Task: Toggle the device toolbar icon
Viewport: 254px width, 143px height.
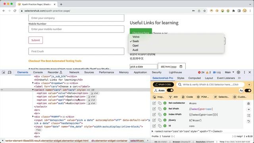Action: (10, 72)
